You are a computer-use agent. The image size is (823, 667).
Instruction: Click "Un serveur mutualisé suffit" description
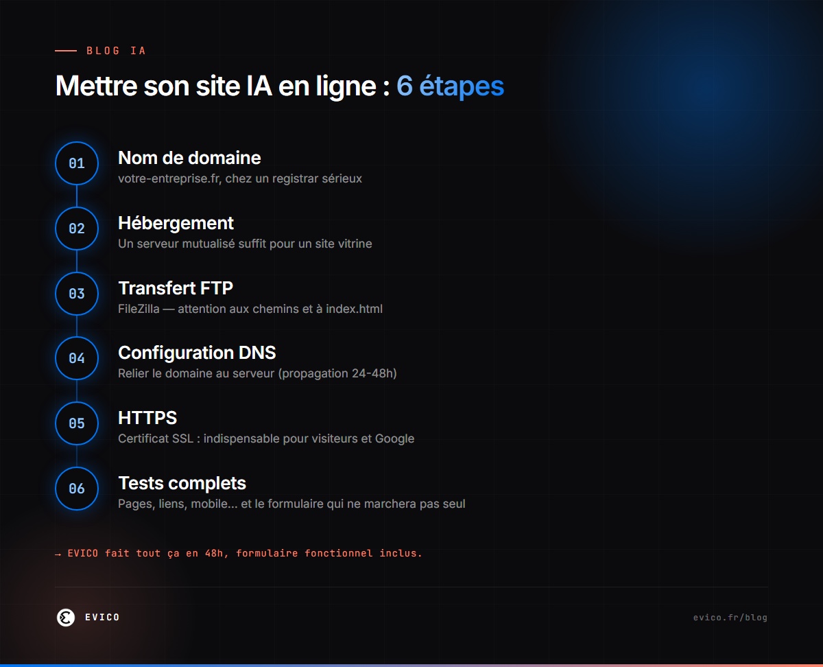(x=245, y=244)
